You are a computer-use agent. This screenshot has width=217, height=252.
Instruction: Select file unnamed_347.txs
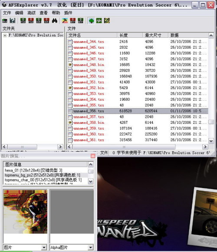tap(89, 59)
